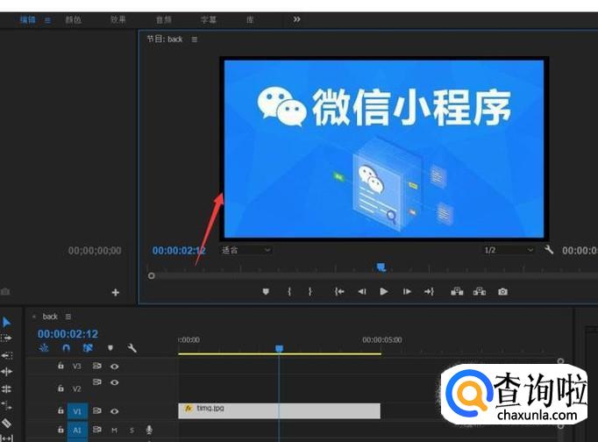Export frame with camera icon
598x442 pixels.
click(x=502, y=292)
